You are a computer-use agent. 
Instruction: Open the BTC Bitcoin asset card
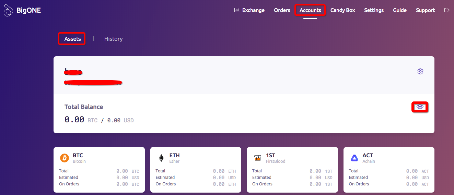(99, 170)
